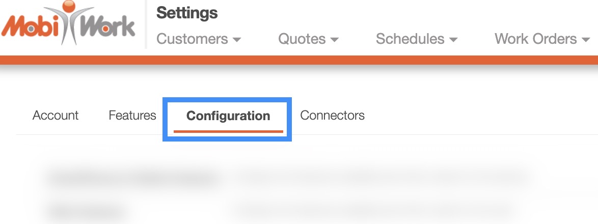Click the caret arrow beside Customers

[x=236, y=40]
